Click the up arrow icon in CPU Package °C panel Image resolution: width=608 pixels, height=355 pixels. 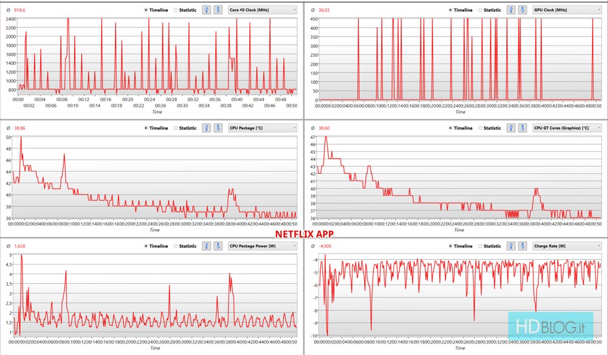(207, 128)
